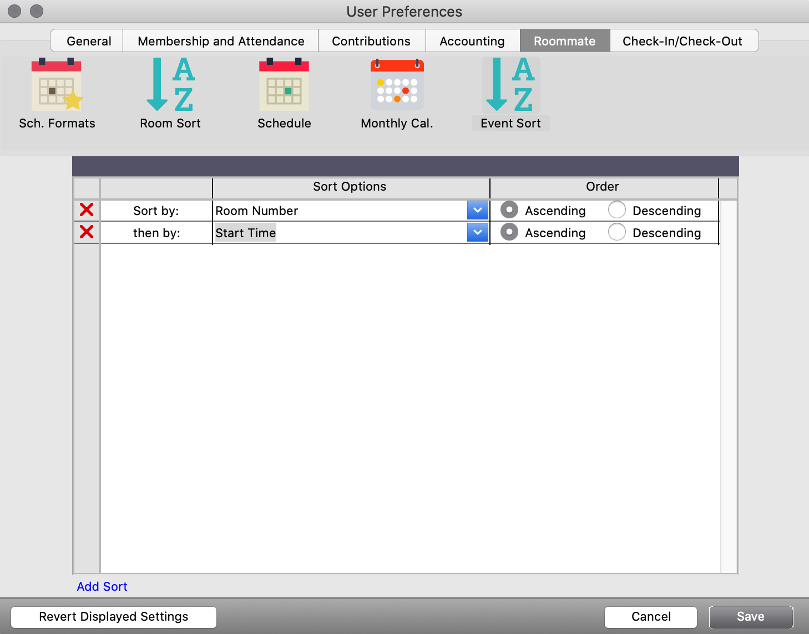Choose Ascending for Start Time sort
The height and width of the screenshot is (634, 809).
coord(509,232)
